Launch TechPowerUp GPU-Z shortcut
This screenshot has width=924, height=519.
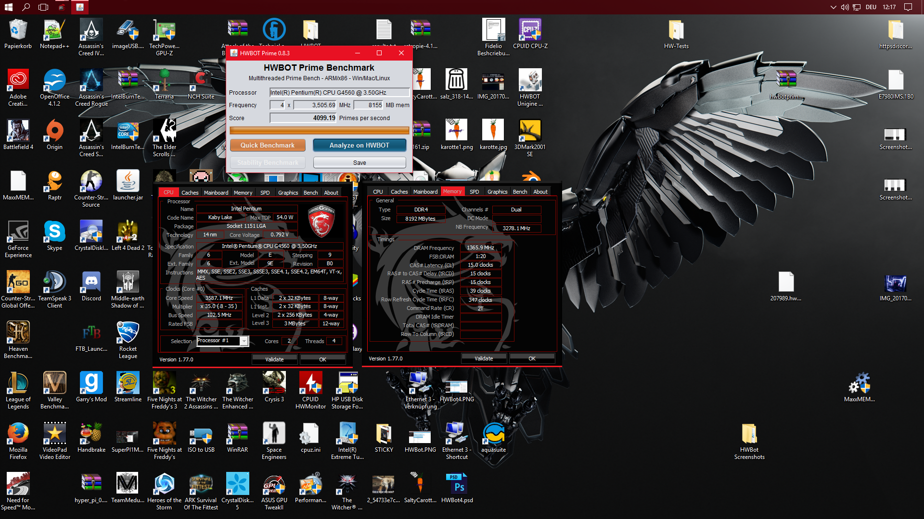click(164, 37)
